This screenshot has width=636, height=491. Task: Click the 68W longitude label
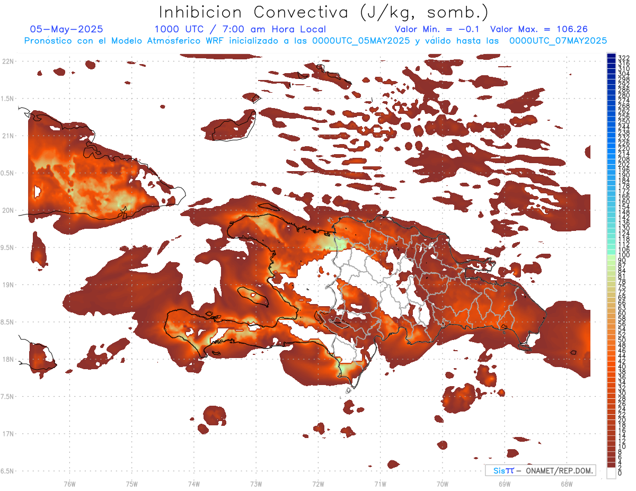pyautogui.click(x=566, y=484)
